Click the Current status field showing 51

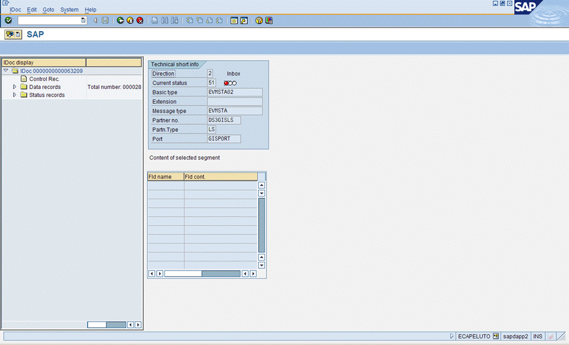tap(212, 83)
